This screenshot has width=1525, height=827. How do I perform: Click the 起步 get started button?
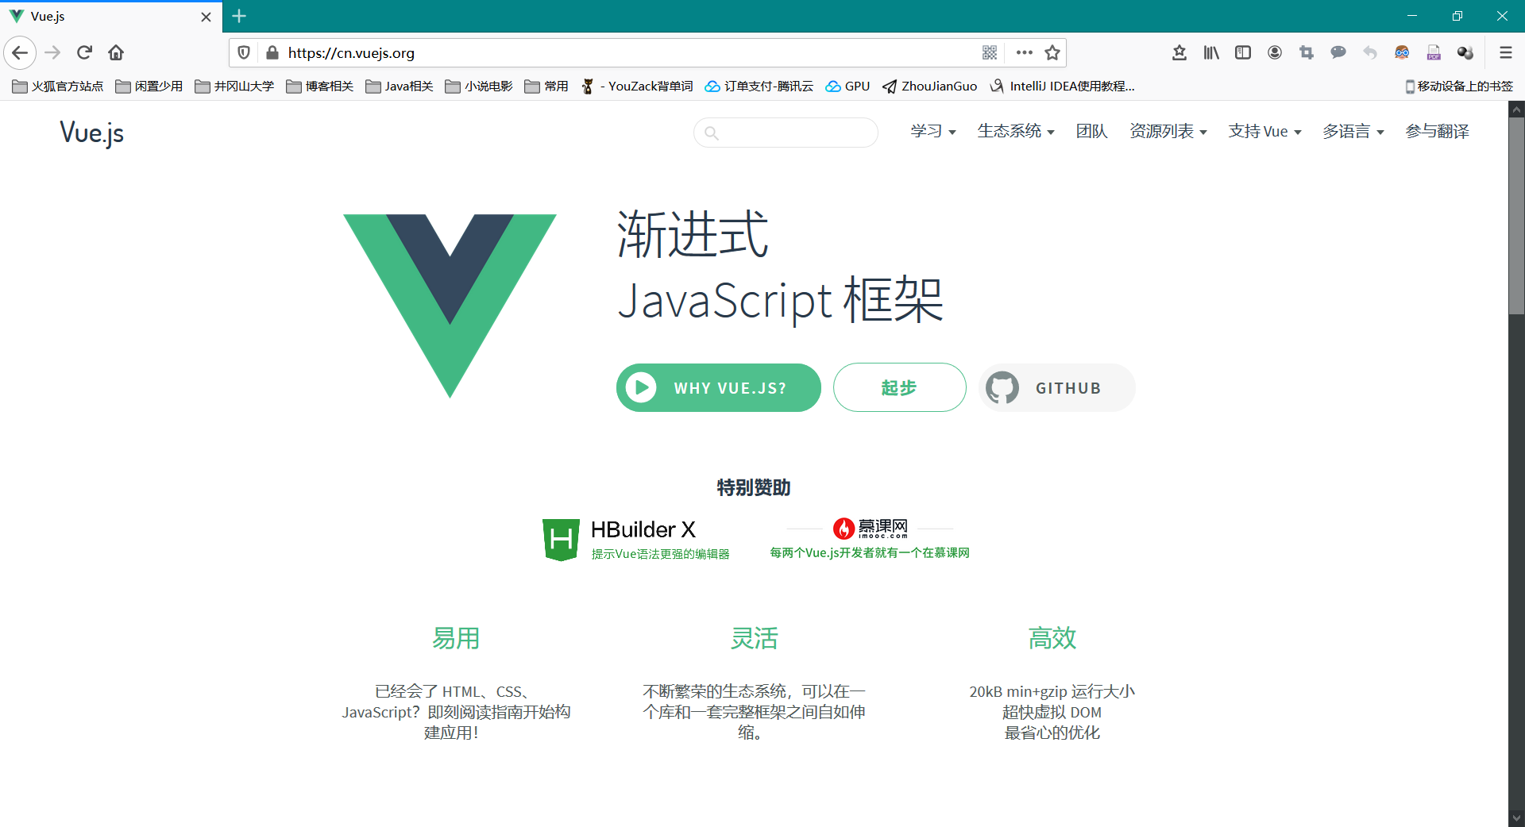pyautogui.click(x=899, y=388)
